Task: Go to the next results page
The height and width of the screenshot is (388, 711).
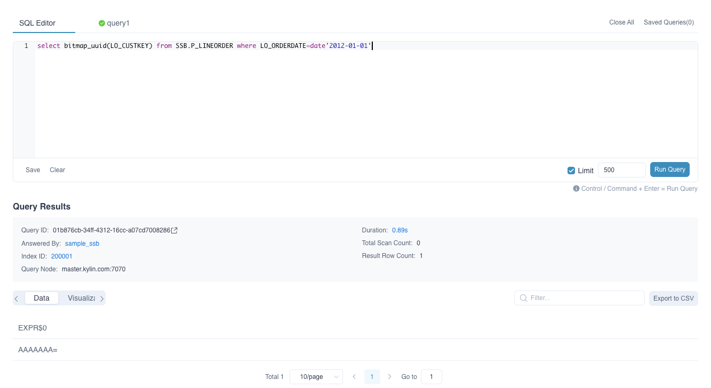Action: (390, 377)
